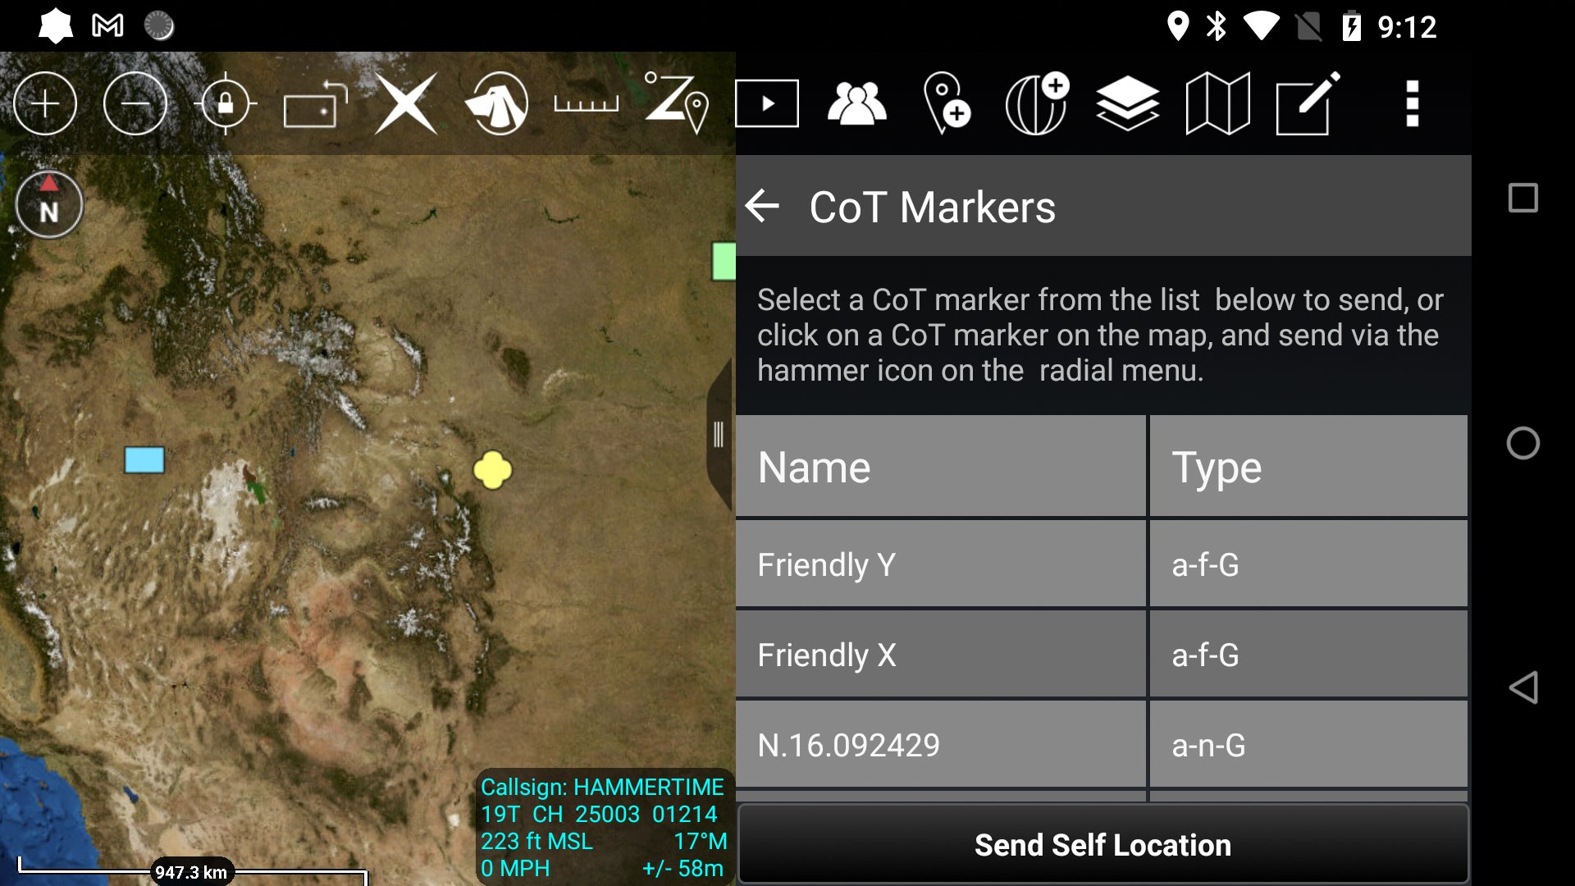Open the route planning tool icon
Viewport: 1575px width, 886px height.
[x=676, y=104]
